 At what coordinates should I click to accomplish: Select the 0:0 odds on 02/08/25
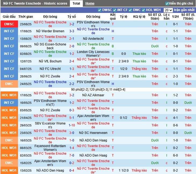tap(123, 54)
